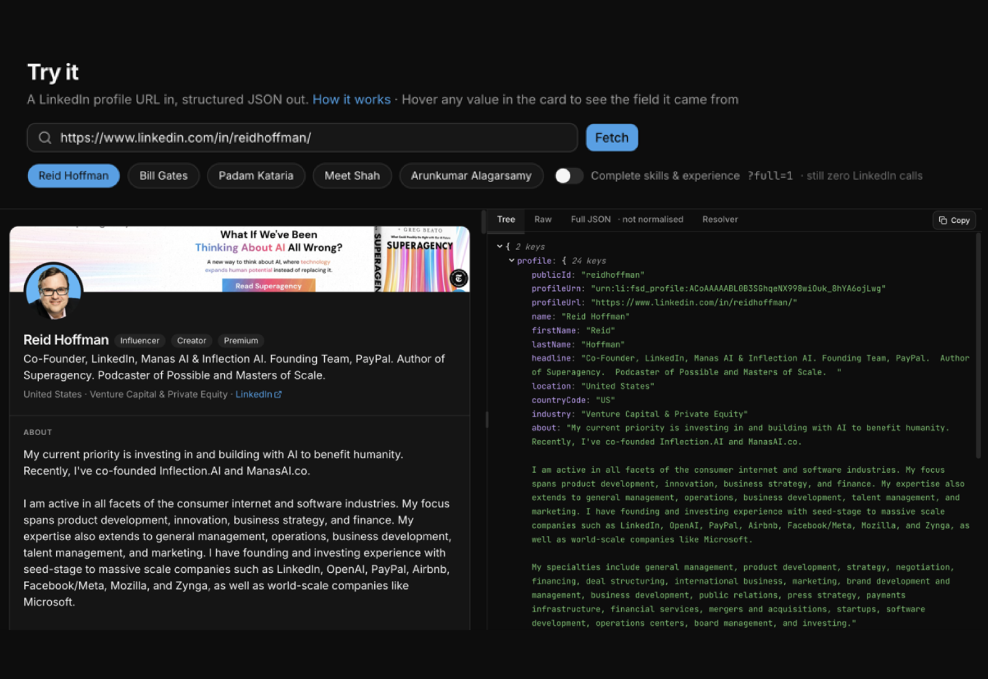The height and width of the screenshot is (679, 988).
Task: Click the panel divider handle between card and JSON
Action: [487, 420]
